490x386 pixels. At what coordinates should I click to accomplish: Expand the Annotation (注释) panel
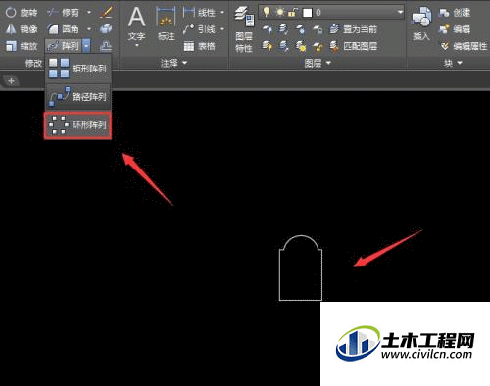click(174, 63)
